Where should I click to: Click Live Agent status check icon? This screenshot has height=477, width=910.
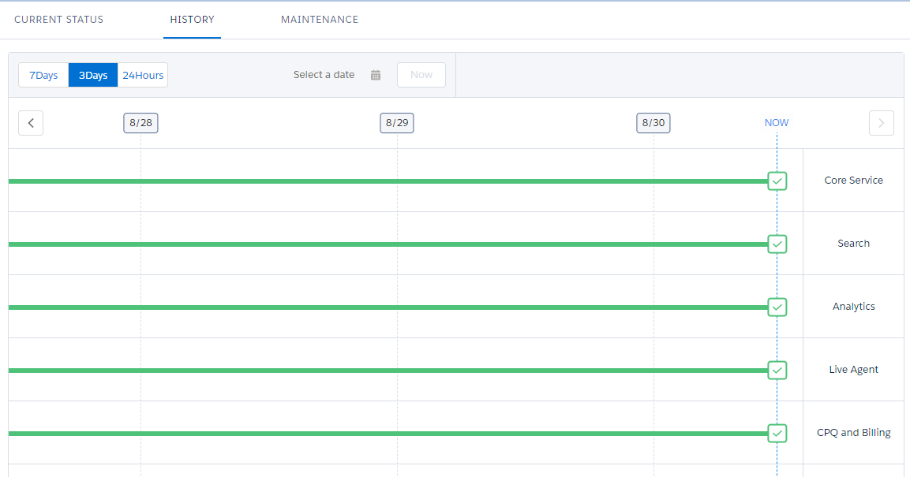coord(777,371)
